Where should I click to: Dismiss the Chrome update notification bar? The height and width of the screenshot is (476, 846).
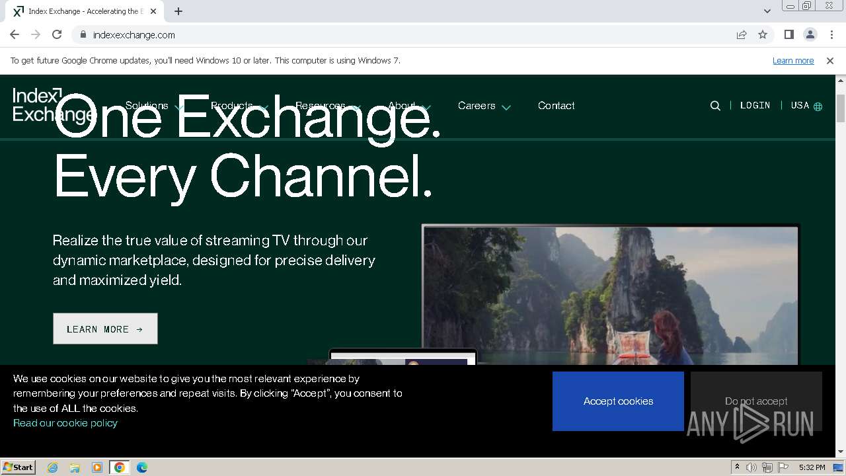click(830, 60)
